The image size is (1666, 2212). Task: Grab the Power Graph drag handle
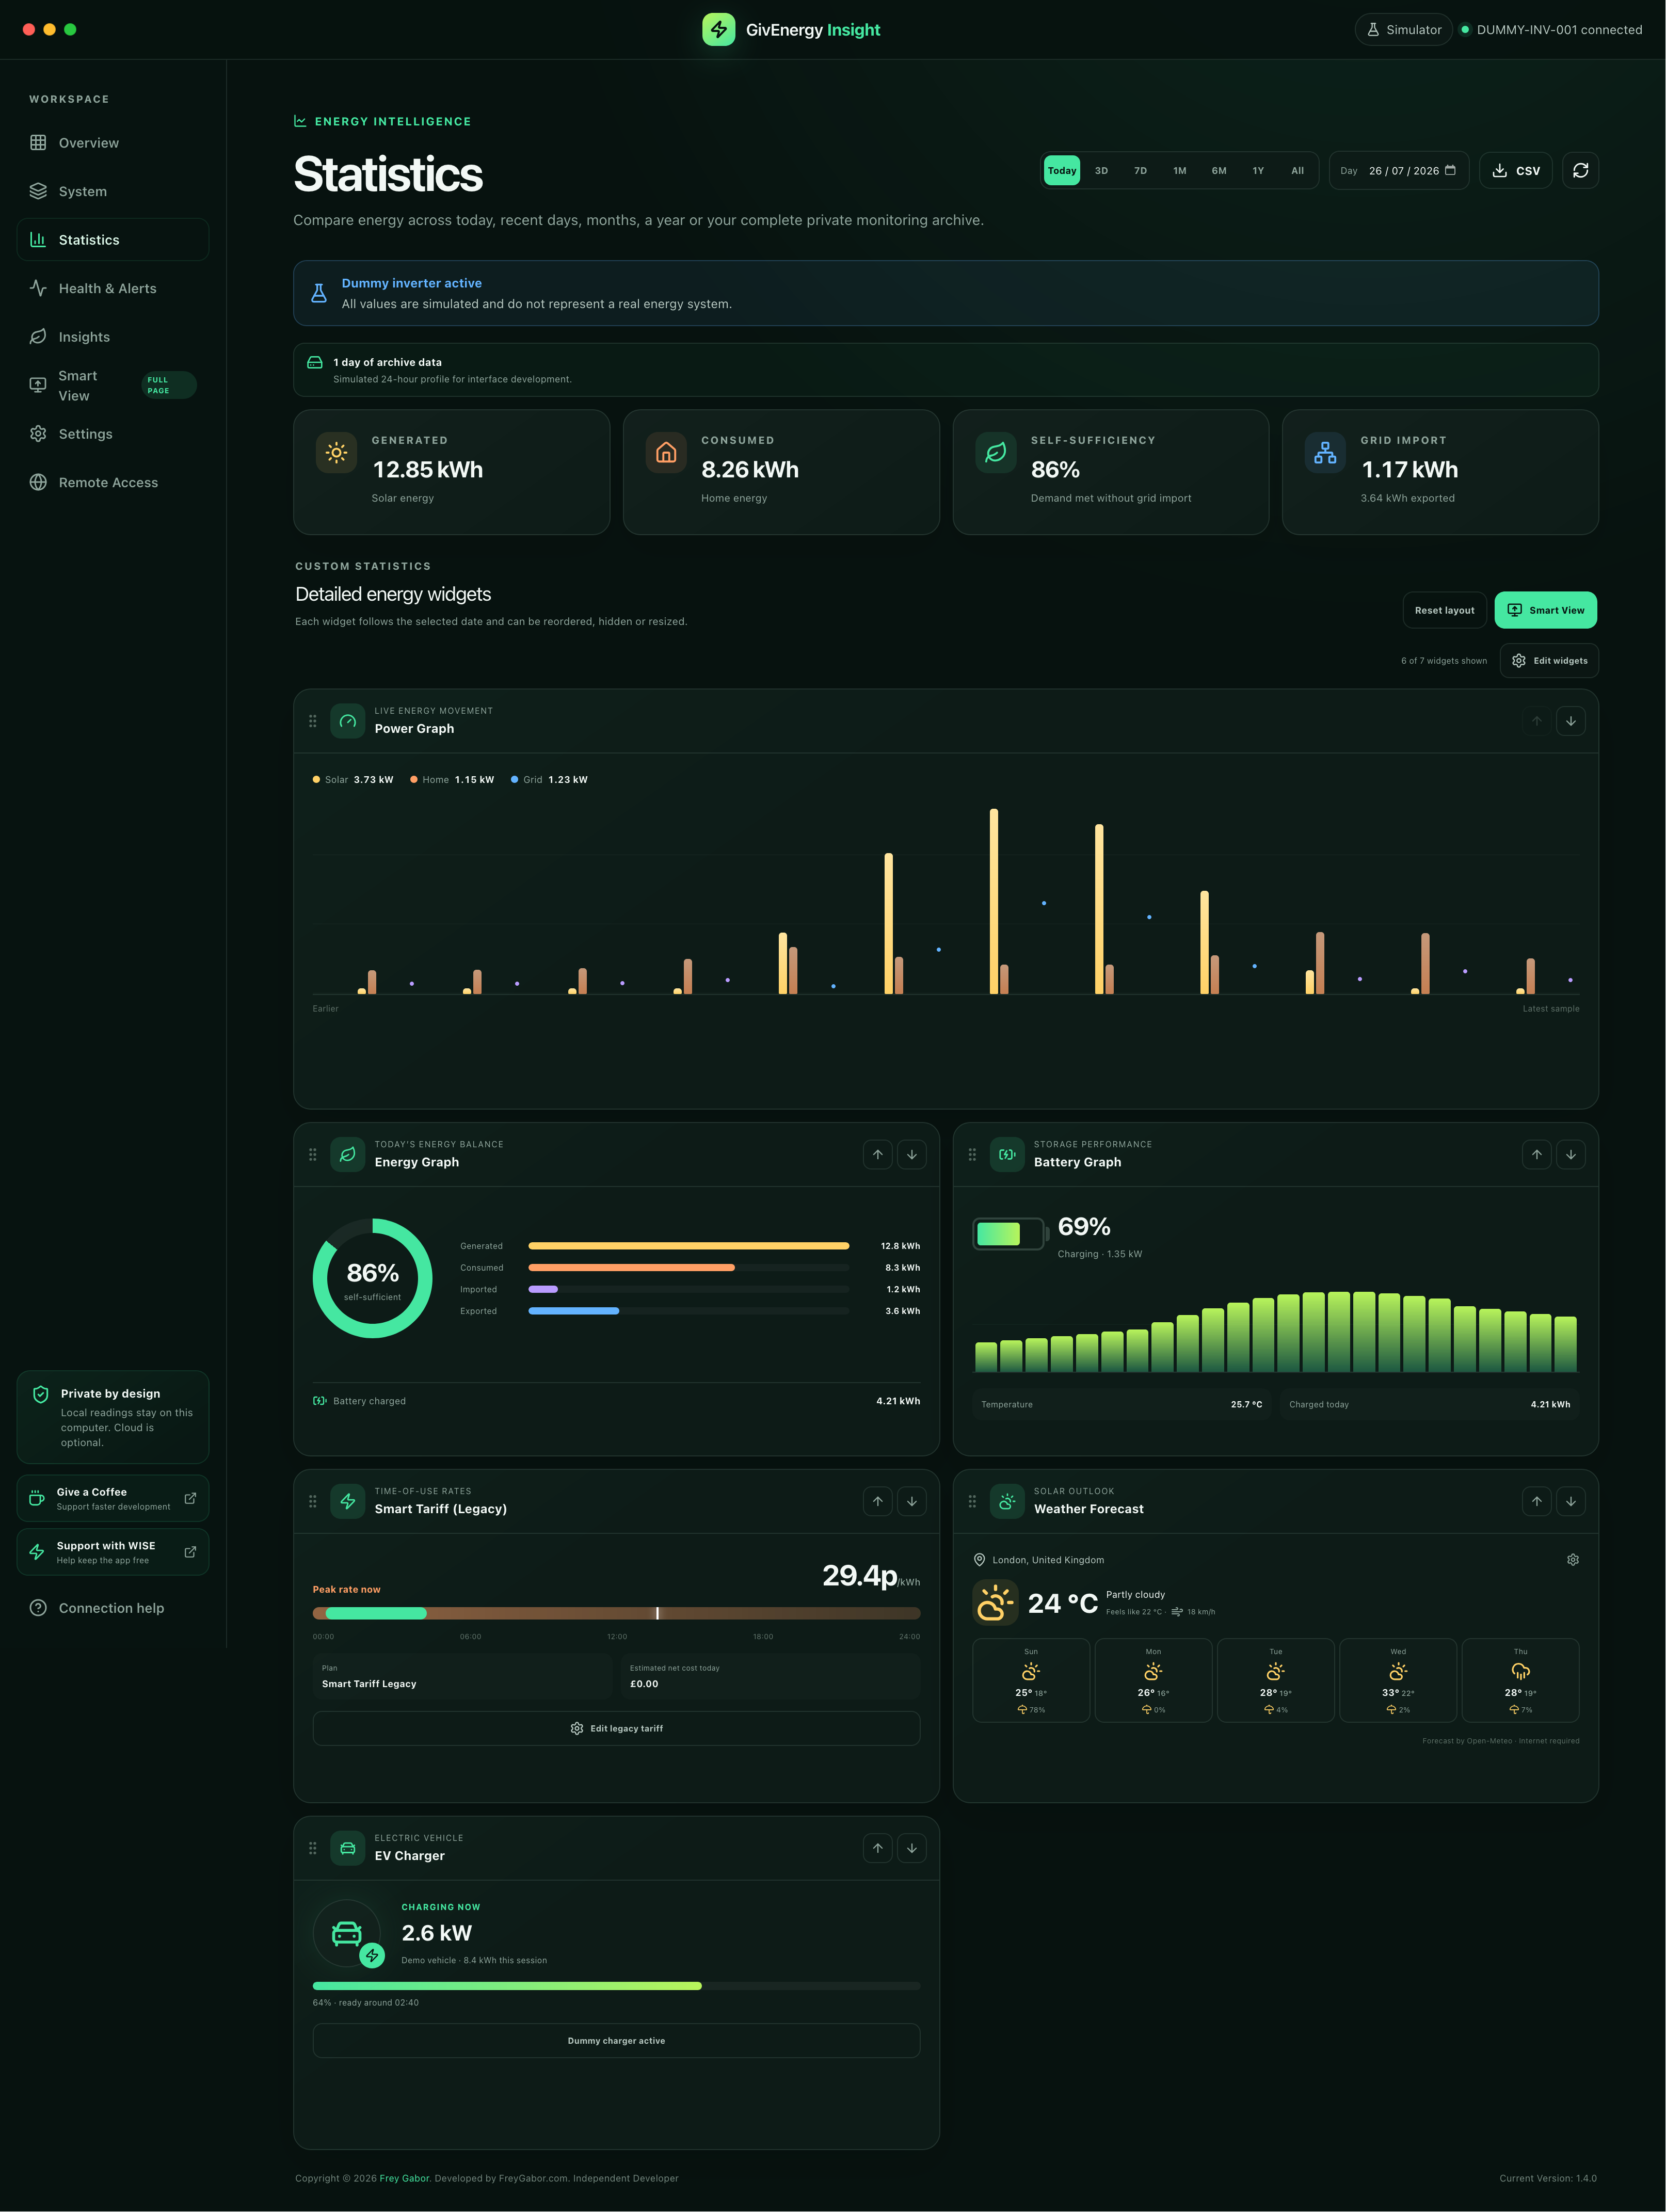click(x=313, y=721)
